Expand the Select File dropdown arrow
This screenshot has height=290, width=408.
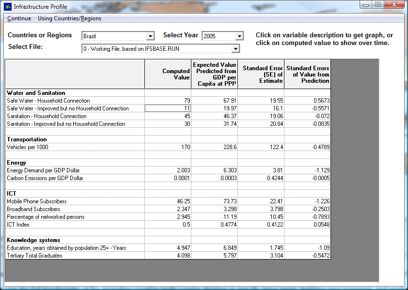235,48
